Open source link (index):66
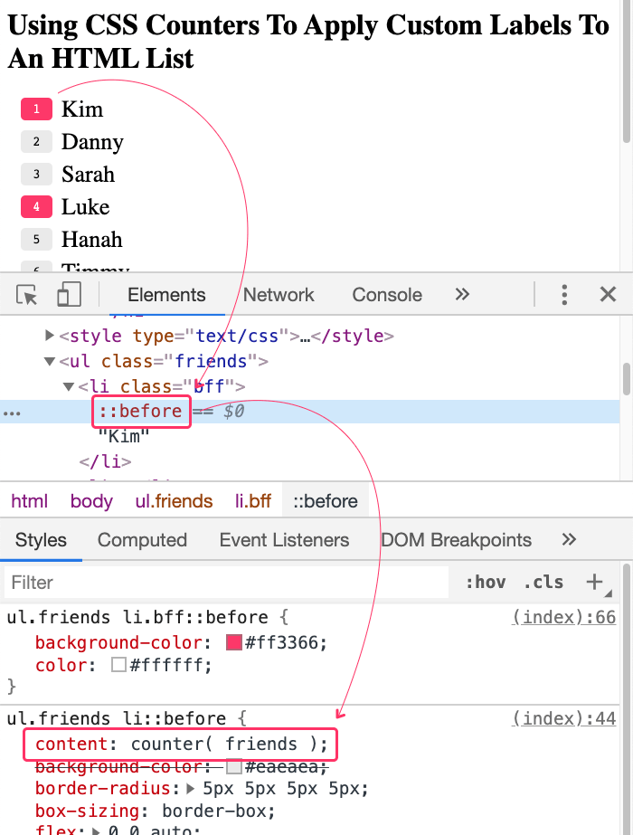Viewport: 633px width, 835px height. [563, 617]
